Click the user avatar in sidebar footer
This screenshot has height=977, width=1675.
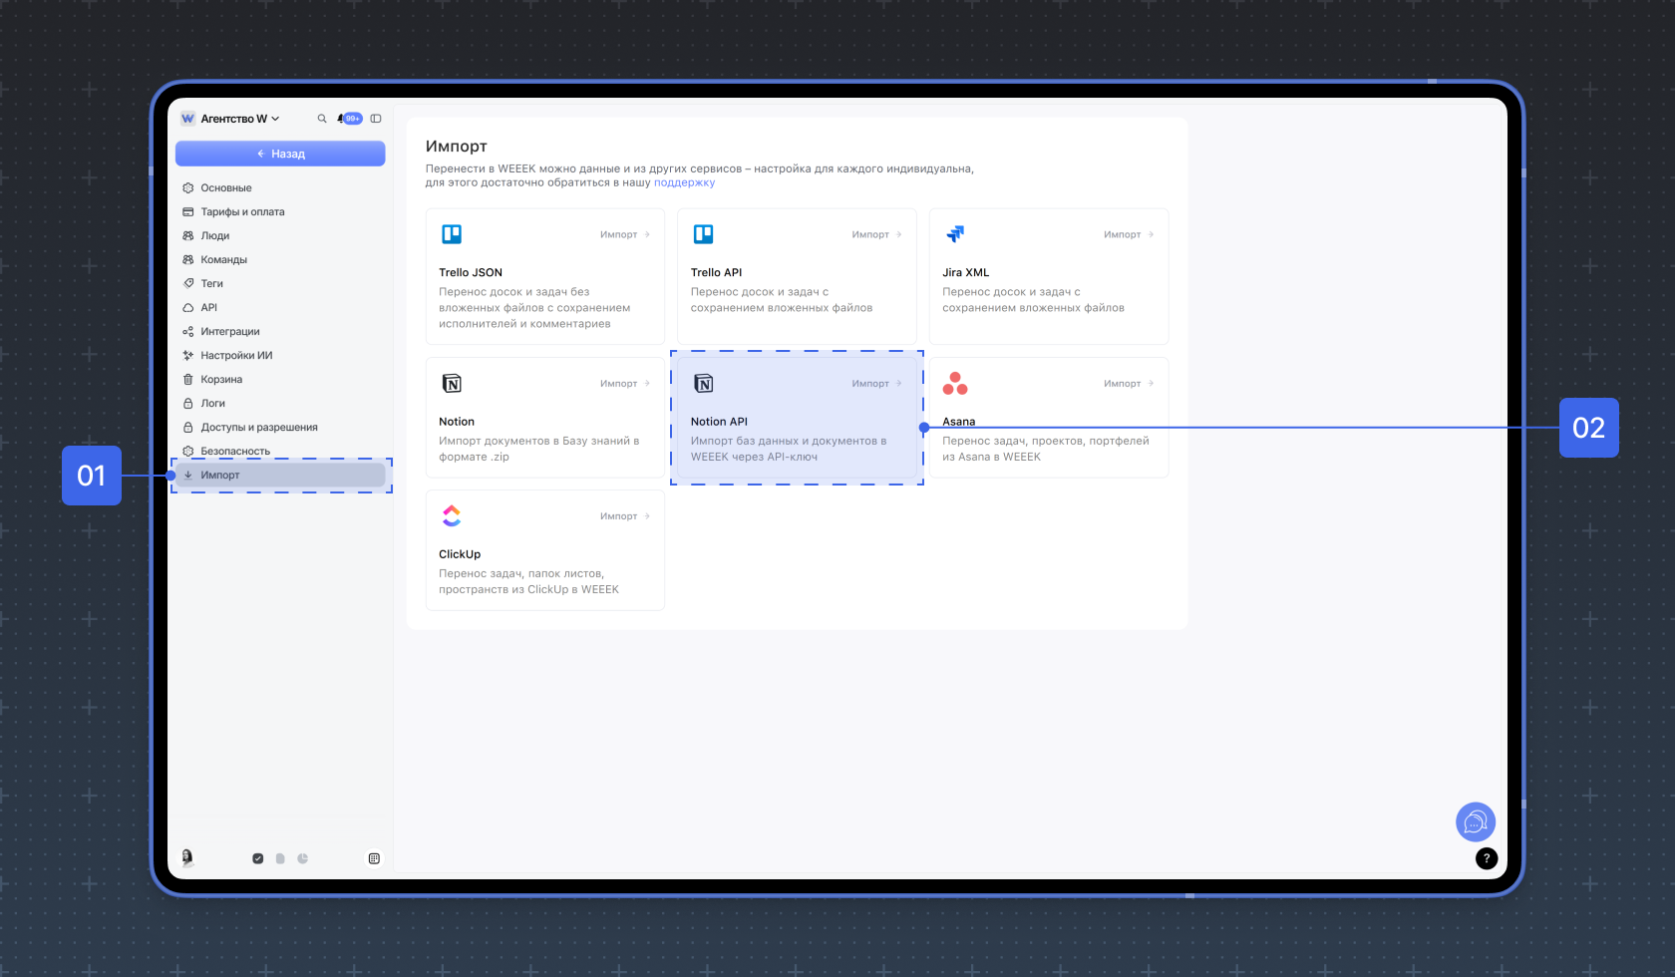(187, 857)
